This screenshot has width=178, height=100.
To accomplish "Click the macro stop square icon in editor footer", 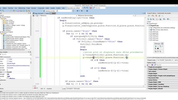I will pos(37,88).
